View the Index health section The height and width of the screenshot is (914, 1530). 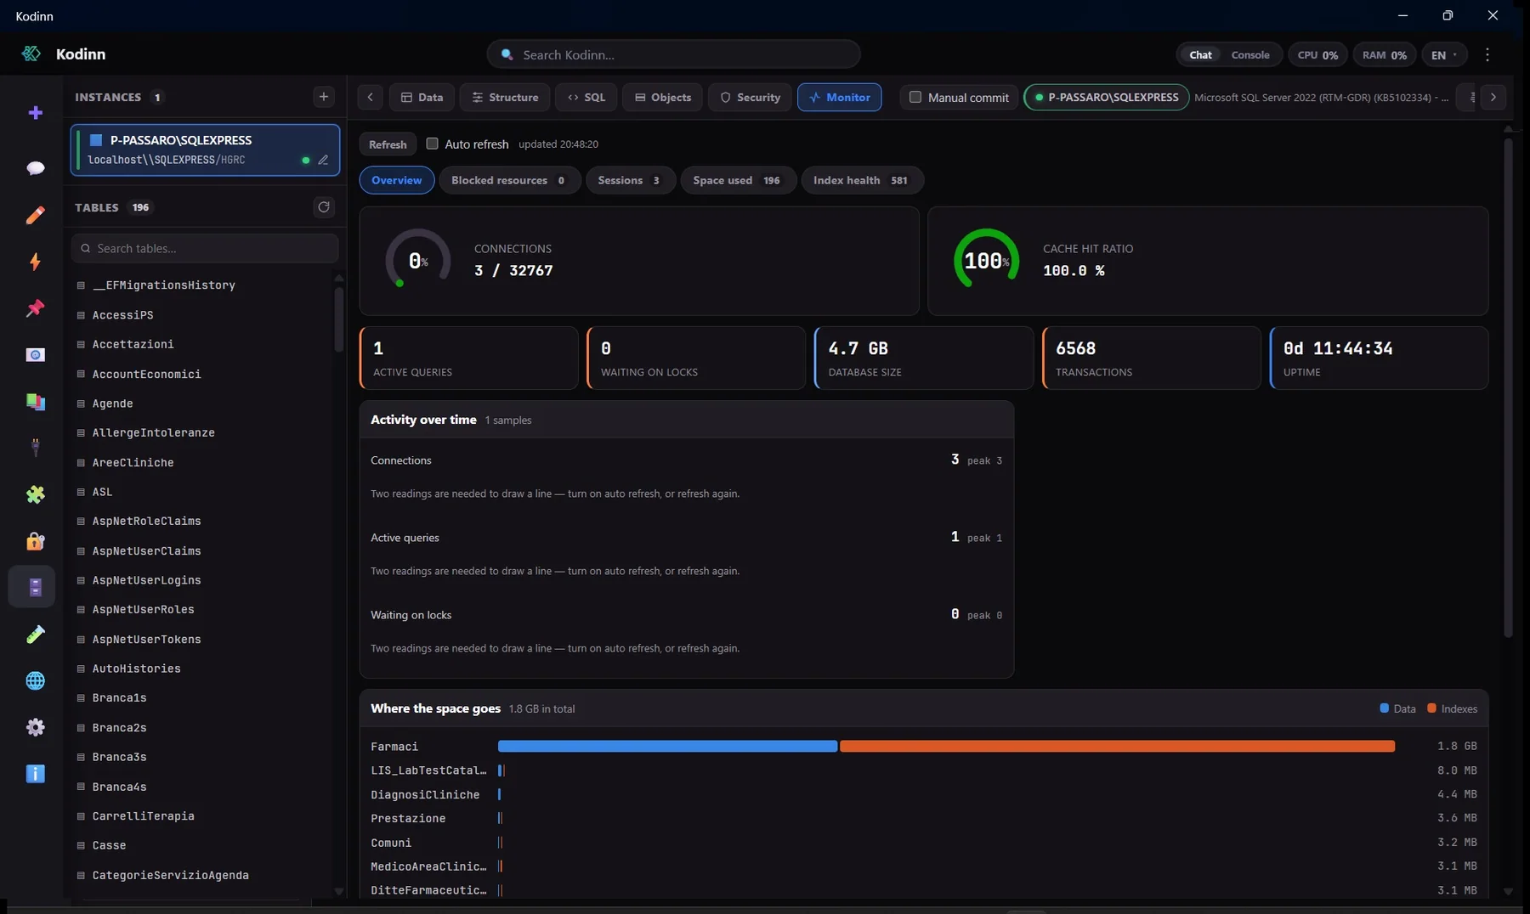(861, 180)
